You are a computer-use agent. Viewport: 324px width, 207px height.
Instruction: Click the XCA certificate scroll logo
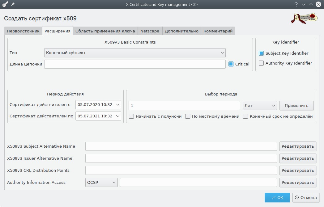pyautogui.click(x=304, y=18)
